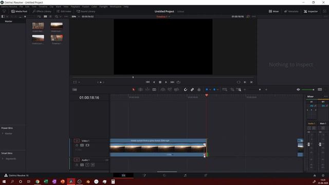This screenshot has height=185, width=329.
Task: Show the Mixer panel from top bar
Action: click(x=274, y=11)
